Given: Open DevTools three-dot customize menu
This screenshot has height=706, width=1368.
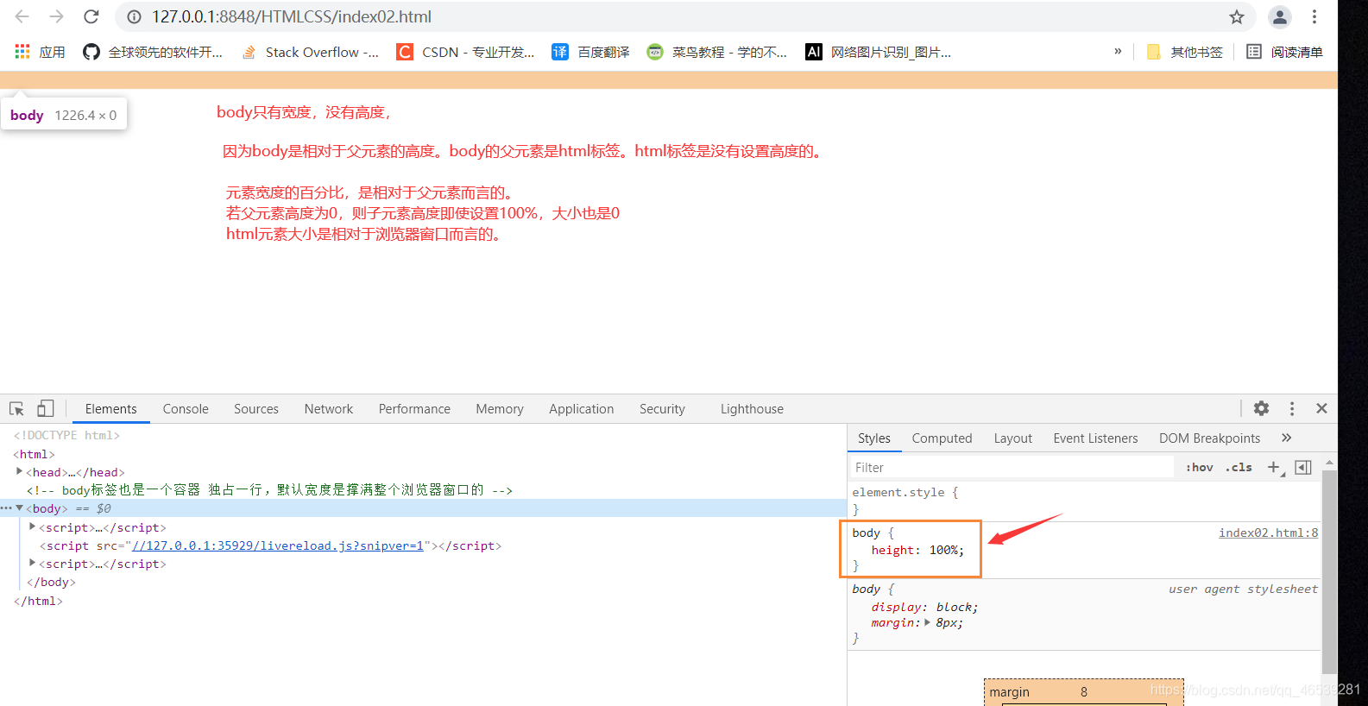Looking at the screenshot, I should point(1291,408).
